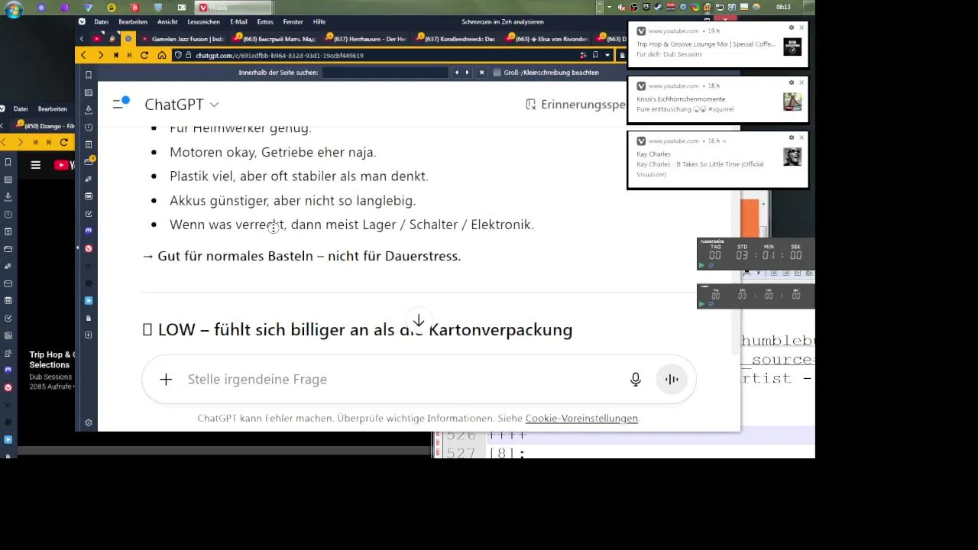Open the Ansicht menu

167,22
